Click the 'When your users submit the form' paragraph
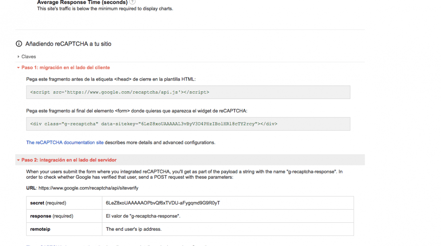 pos(184,174)
